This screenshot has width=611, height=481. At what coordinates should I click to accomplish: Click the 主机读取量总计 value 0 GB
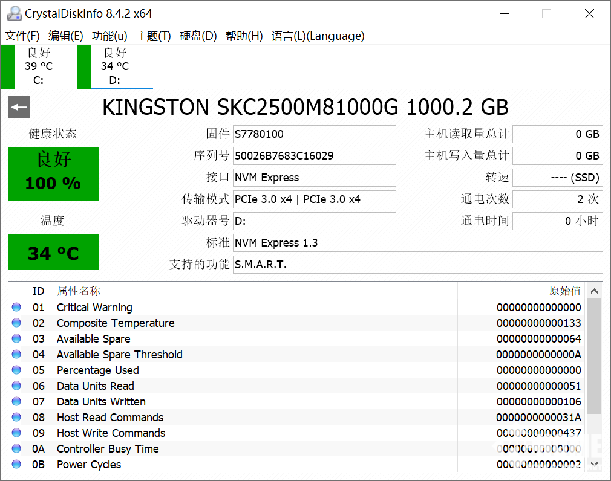[x=558, y=134]
